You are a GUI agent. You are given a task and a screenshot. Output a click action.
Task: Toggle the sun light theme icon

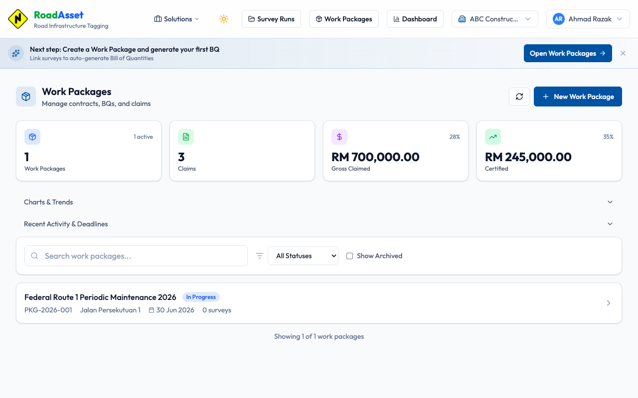pos(224,19)
